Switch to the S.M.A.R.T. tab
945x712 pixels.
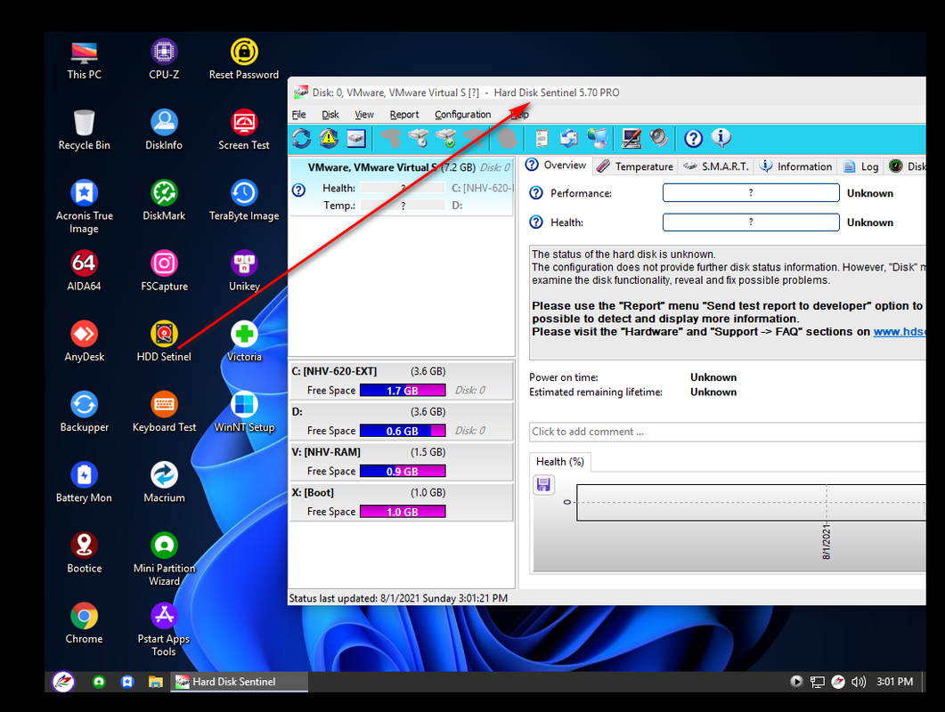[717, 166]
